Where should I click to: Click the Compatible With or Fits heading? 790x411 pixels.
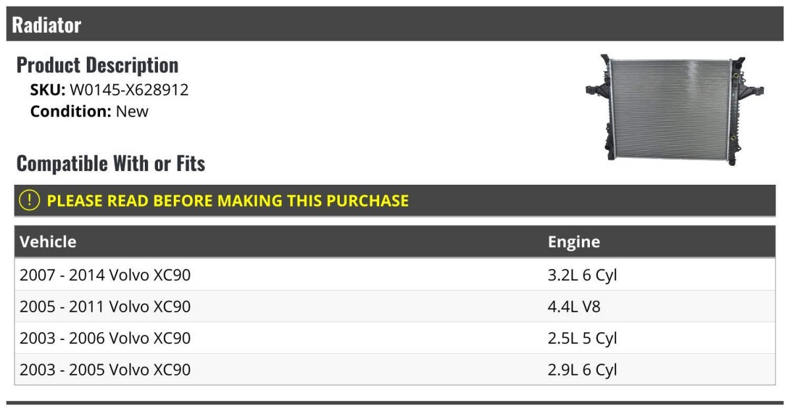click(x=111, y=163)
